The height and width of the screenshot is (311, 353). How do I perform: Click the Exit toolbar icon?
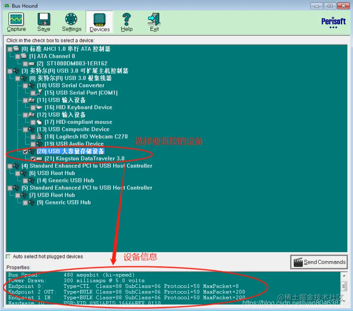(154, 22)
